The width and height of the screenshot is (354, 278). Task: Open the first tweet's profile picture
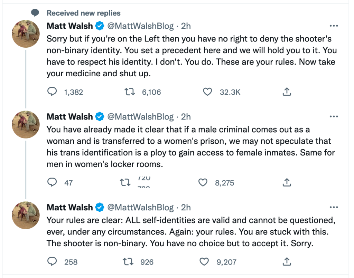[x=26, y=34]
